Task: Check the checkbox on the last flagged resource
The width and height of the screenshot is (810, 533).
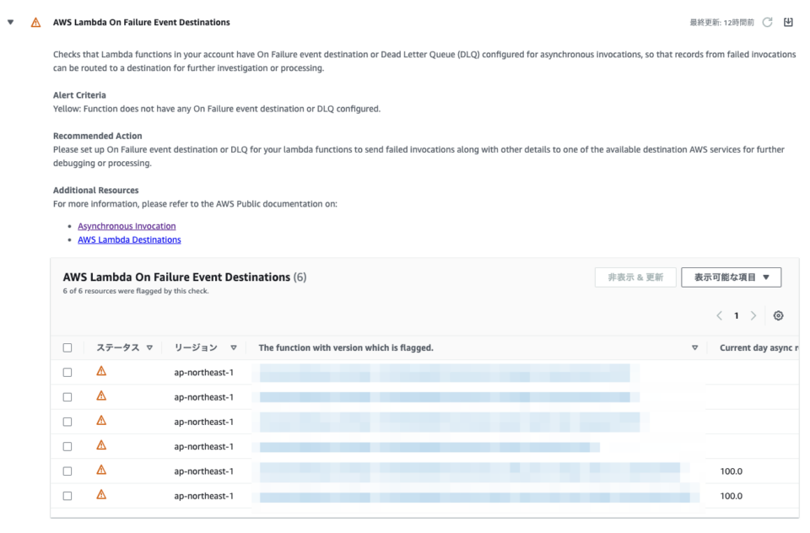Action: 67,495
